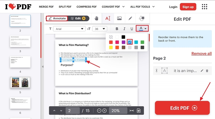Select the shapes tool
215x119 pixels.
141,18
